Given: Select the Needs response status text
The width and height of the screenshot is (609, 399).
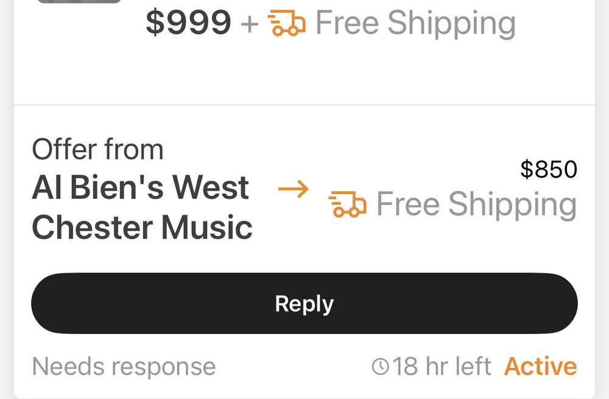Looking at the screenshot, I should click(x=124, y=367).
